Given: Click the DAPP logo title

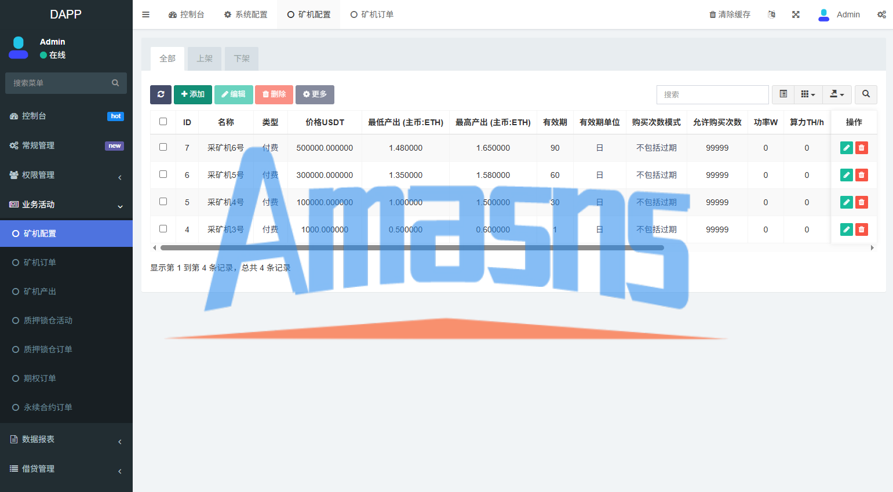Looking at the screenshot, I should (65, 14).
